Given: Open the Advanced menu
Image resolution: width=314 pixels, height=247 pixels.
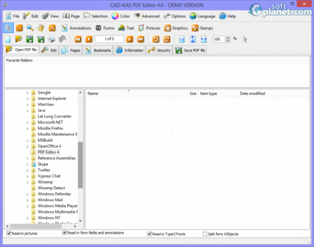Looking at the screenshot, I should tap(146, 16).
